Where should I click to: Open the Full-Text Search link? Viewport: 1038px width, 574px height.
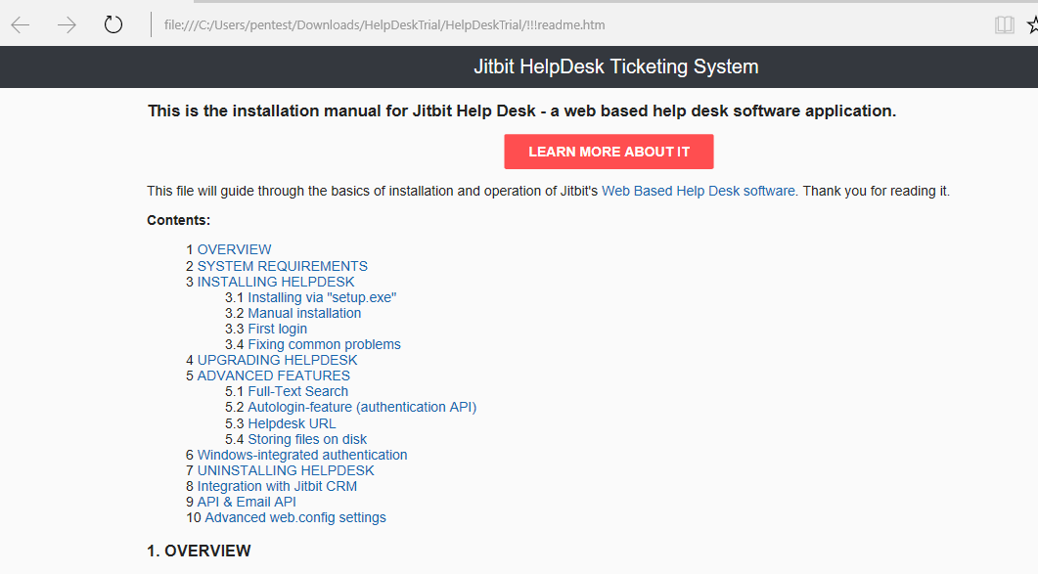(x=297, y=391)
